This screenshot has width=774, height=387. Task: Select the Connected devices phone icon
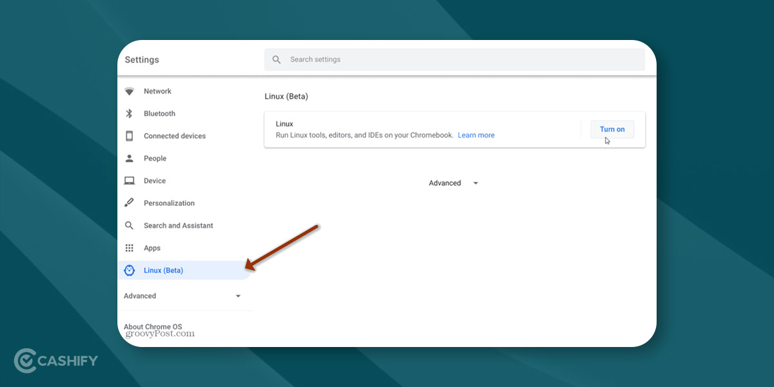[x=129, y=136]
